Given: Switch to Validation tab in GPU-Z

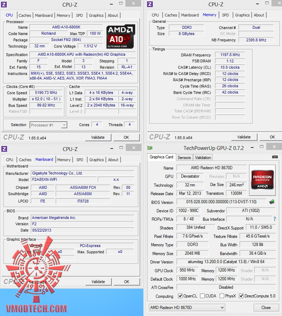Looking at the screenshot, I should [x=203, y=158].
